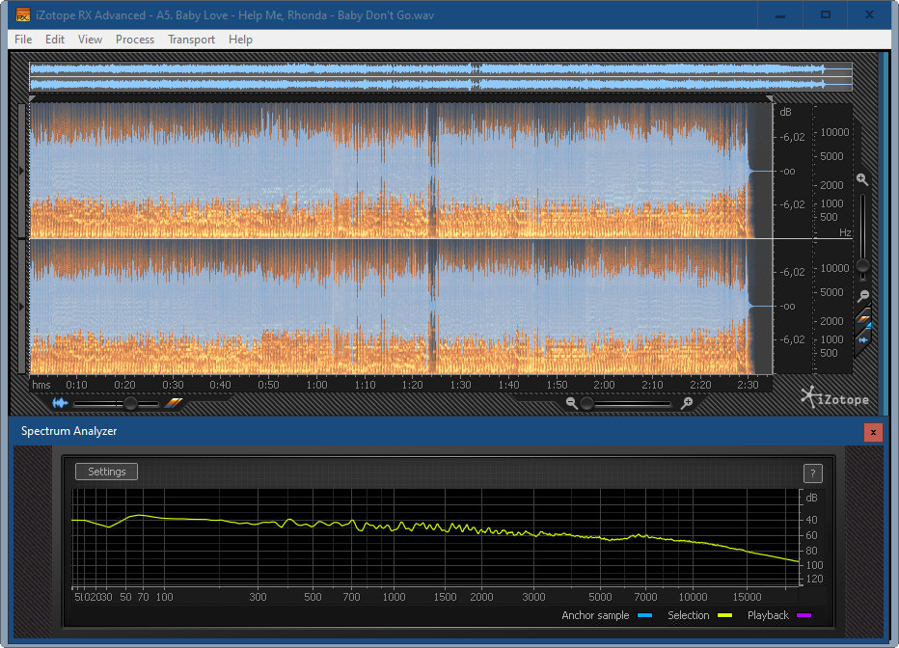Click the "Playback" legend label

(x=768, y=615)
